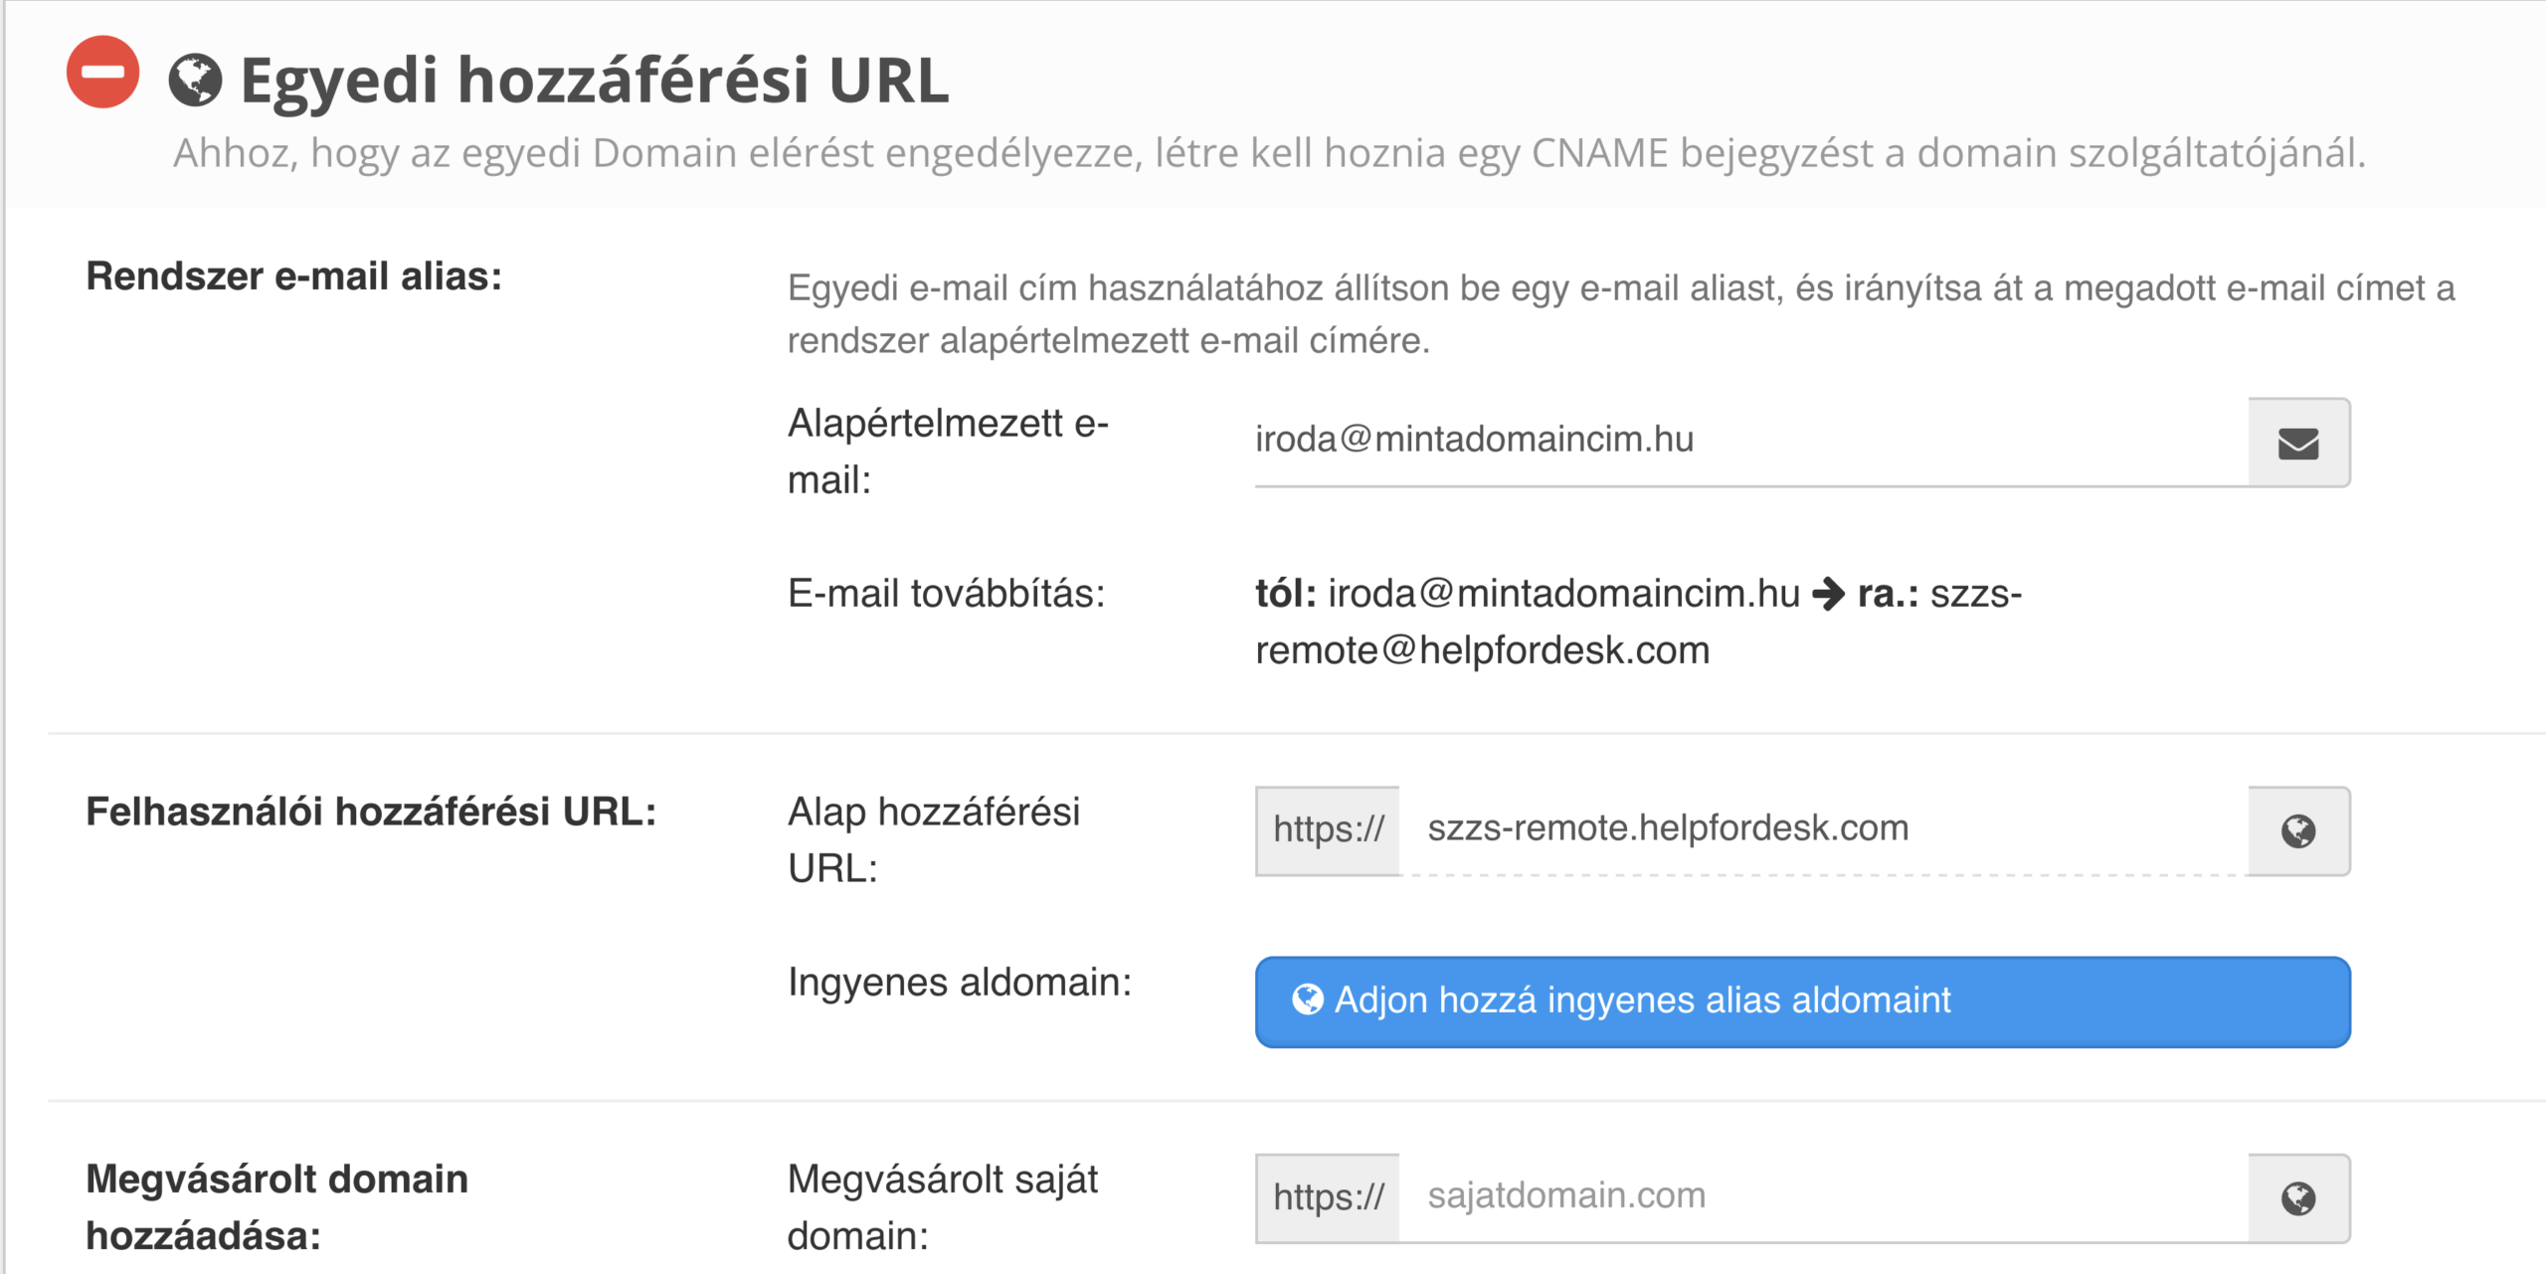Viewport: 2546px width, 1274px height.
Task: Click the https:// prefix before the base URL
Action: (1329, 828)
